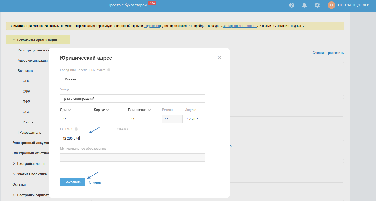Select Руководитель in sidebar
Viewport: 376px width, 201px height.
pos(30,133)
